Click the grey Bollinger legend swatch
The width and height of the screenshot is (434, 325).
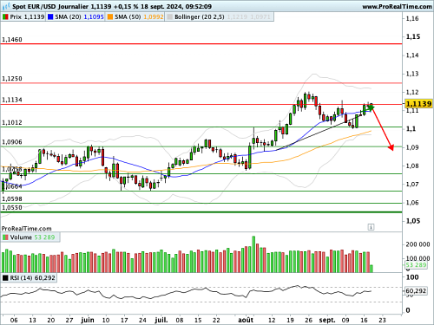169,17
